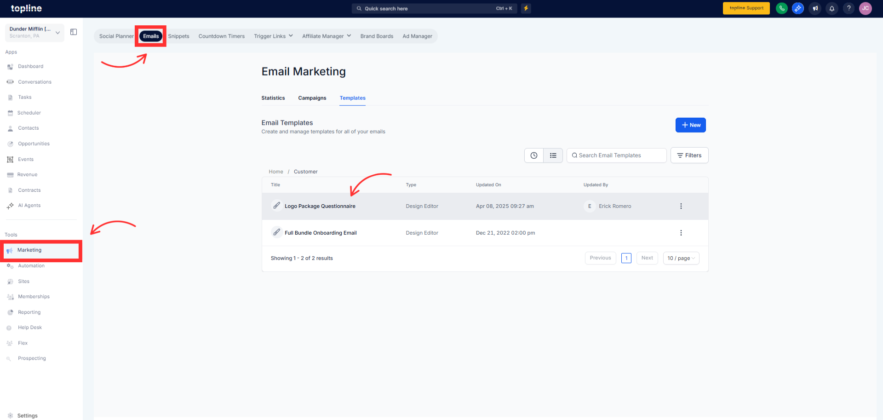This screenshot has width=883, height=420.
Task: Click the Search Email Templates field
Action: 616,155
